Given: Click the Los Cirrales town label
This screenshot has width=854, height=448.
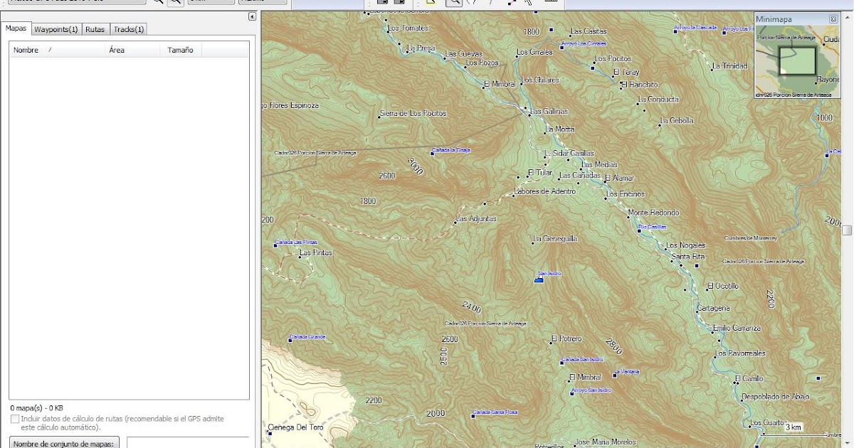Looking at the screenshot, I should coord(535,53).
